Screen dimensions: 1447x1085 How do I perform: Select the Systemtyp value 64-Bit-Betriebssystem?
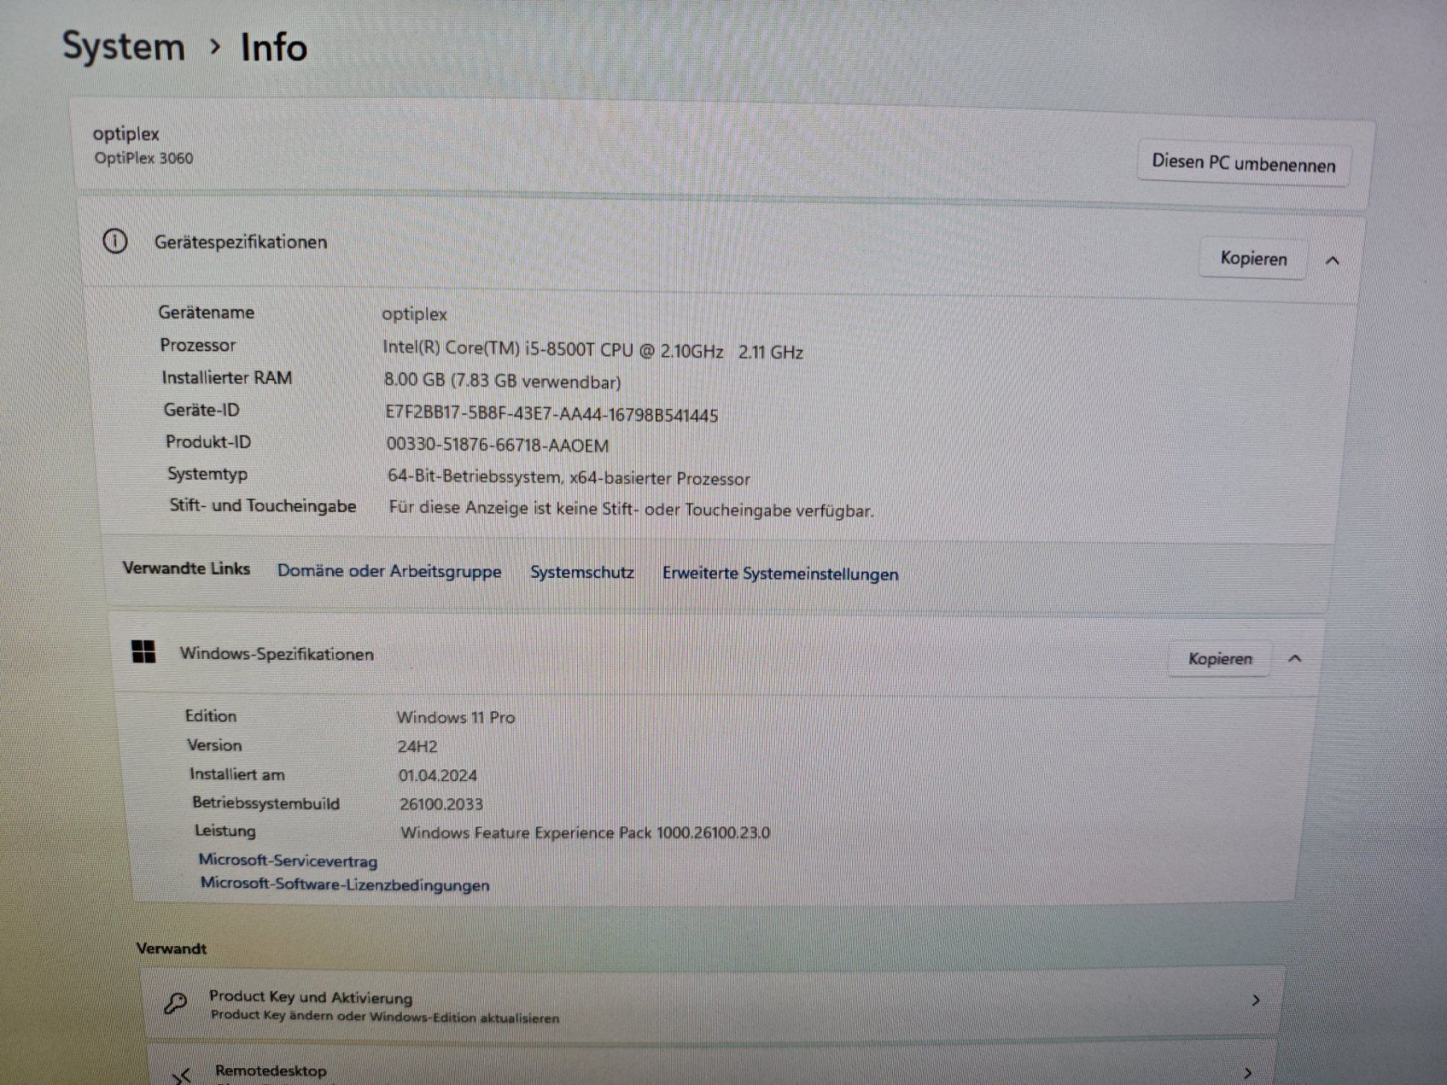(x=568, y=477)
